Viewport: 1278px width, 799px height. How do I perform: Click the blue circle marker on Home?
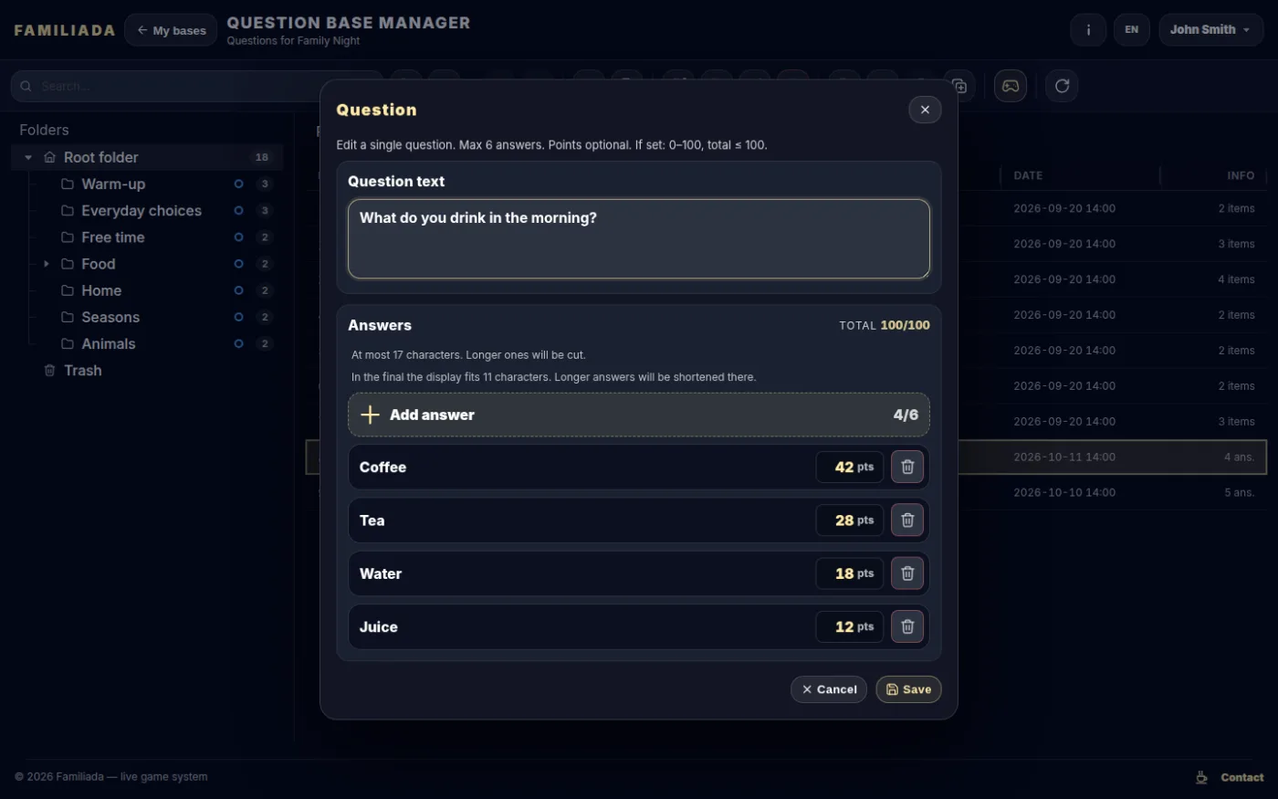(x=238, y=290)
